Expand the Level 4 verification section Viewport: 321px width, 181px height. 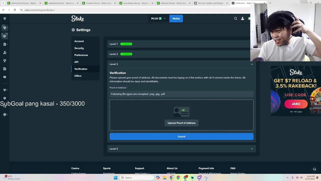tap(252, 149)
